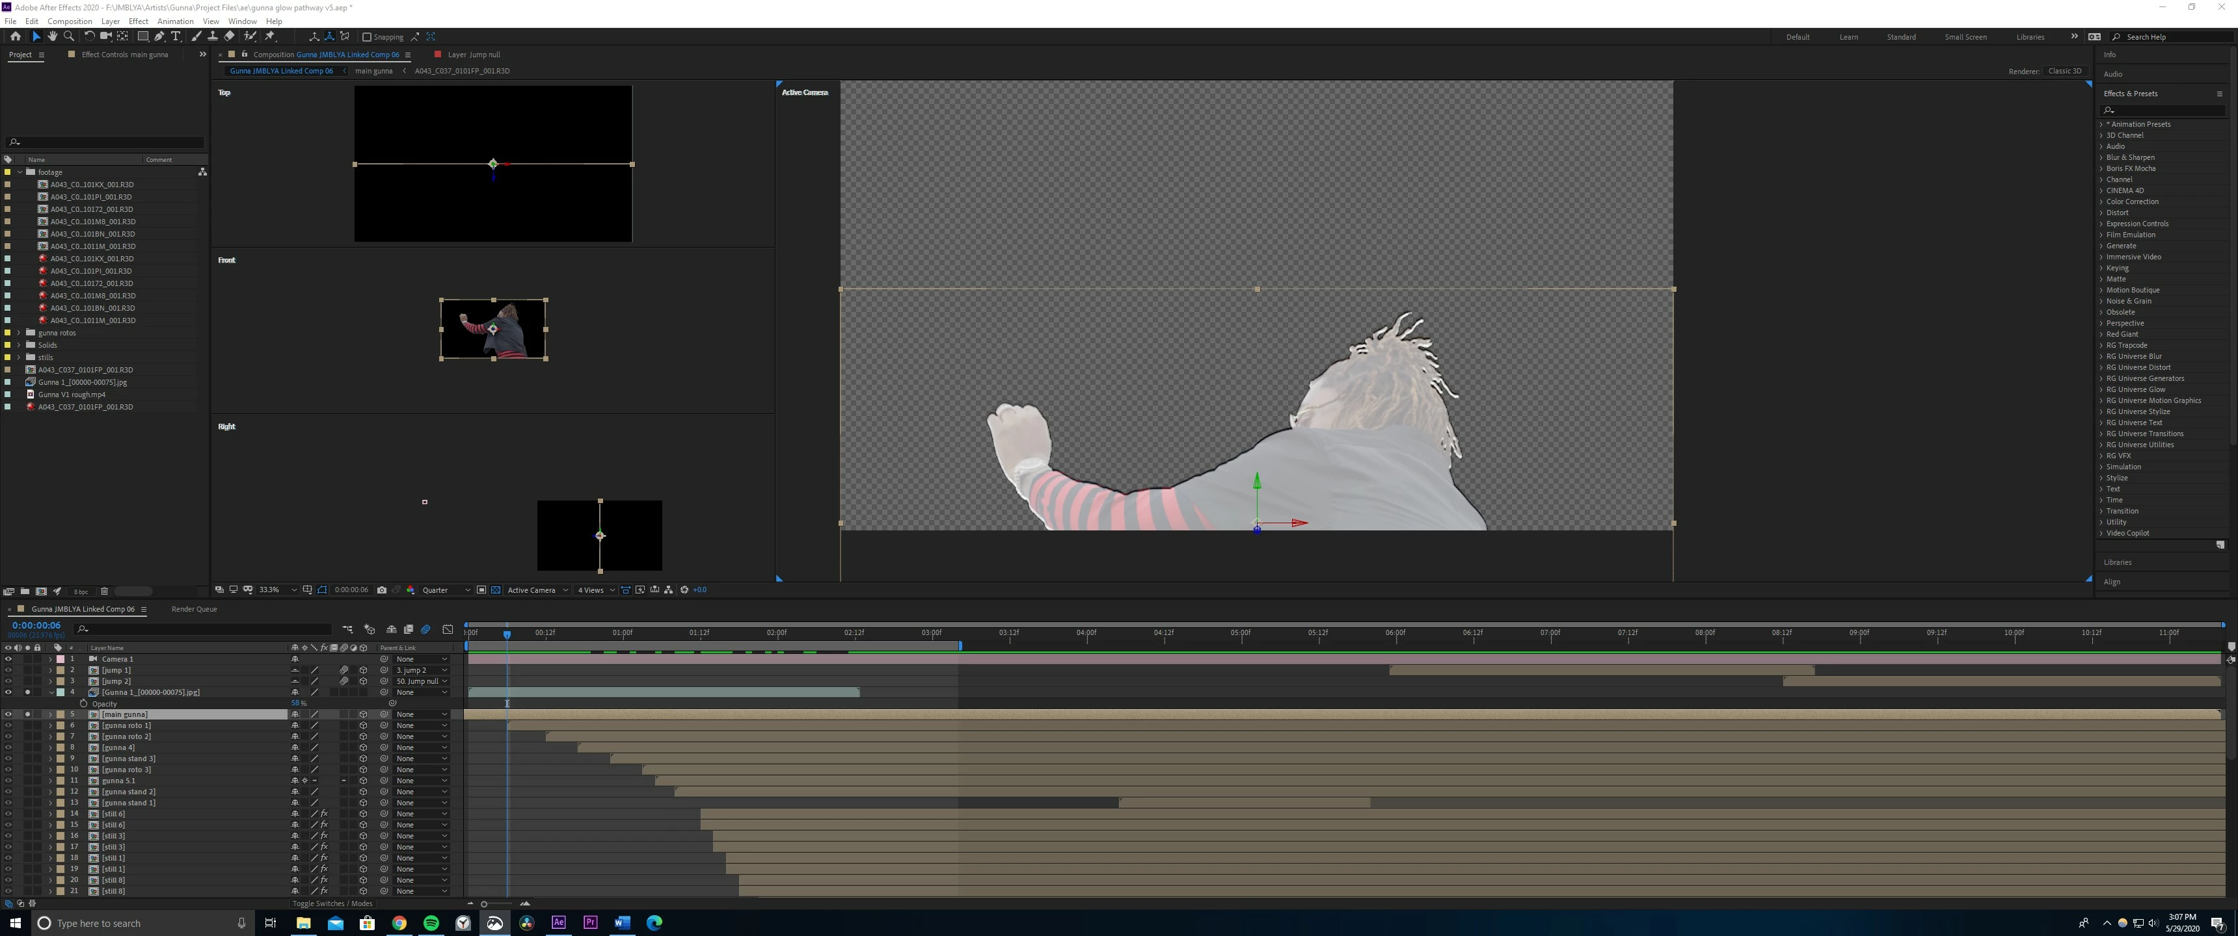2238x936 pixels.
Task: Open Premiere Pro from the taskbar
Action: [x=591, y=922]
